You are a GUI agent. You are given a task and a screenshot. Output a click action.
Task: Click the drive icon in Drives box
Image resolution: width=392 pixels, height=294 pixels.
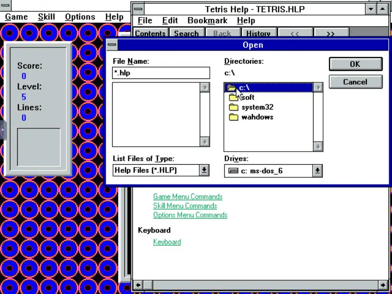click(233, 171)
